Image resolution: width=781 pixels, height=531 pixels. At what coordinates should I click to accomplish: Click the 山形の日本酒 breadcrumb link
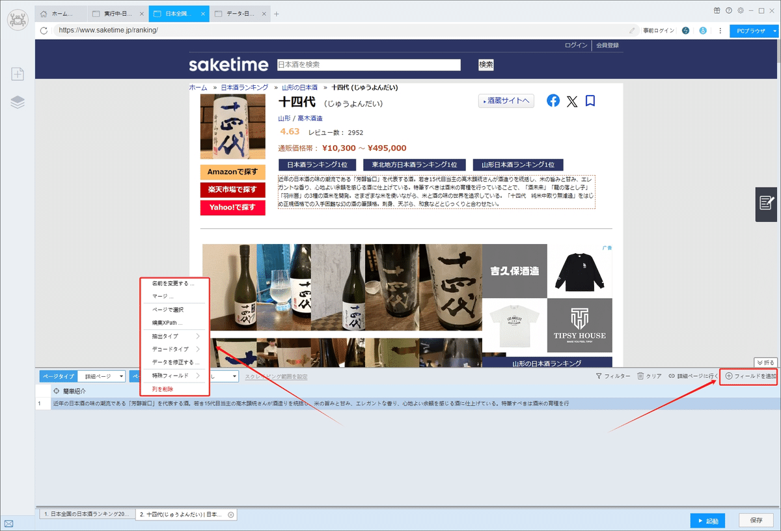click(299, 87)
